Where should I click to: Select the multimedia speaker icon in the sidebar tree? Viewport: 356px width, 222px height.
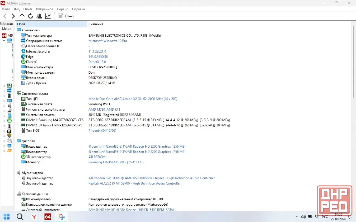tap(9, 106)
